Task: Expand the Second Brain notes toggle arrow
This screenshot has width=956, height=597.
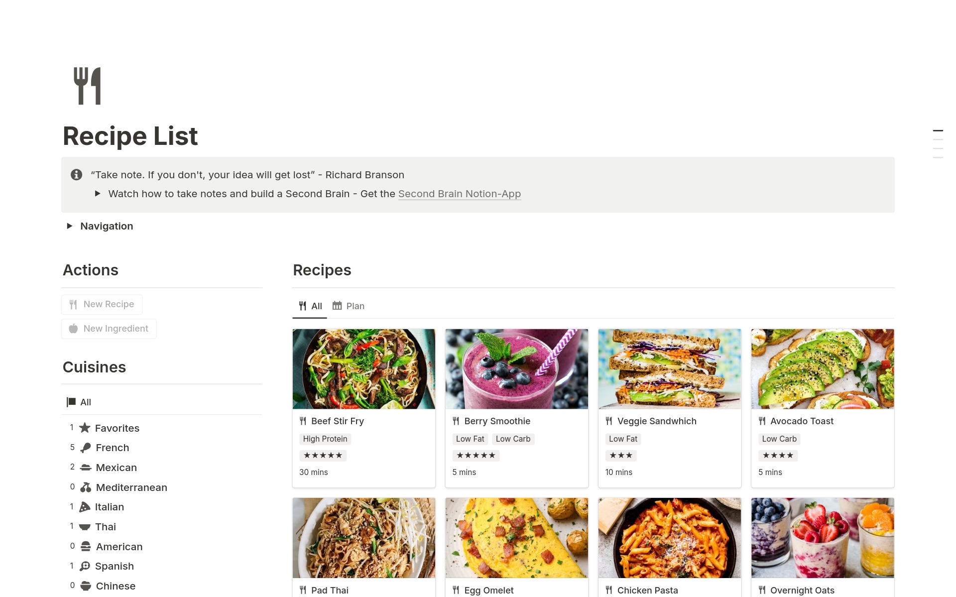Action: click(x=98, y=194)
